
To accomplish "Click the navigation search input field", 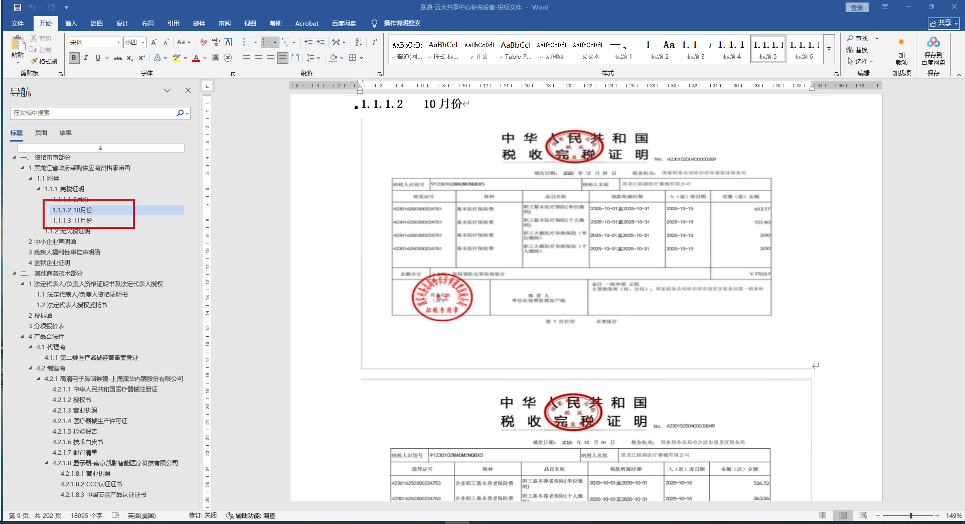I will [x=94, y=113].
